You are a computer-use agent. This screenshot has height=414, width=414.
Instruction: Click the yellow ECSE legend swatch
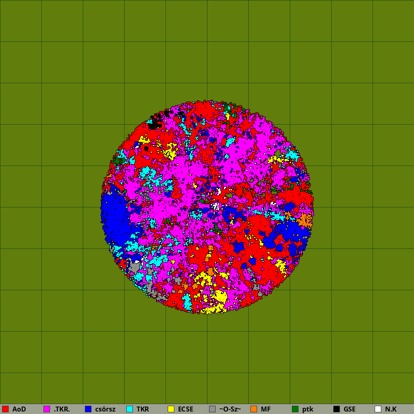171,409
